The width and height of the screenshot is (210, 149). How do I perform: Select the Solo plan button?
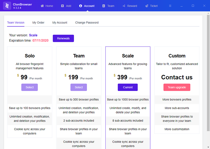(x=29, y=87)
